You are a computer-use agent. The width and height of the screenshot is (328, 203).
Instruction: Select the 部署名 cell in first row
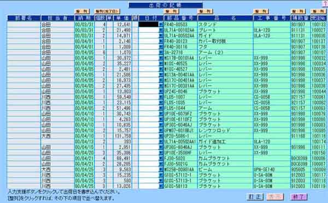point(24,25)
